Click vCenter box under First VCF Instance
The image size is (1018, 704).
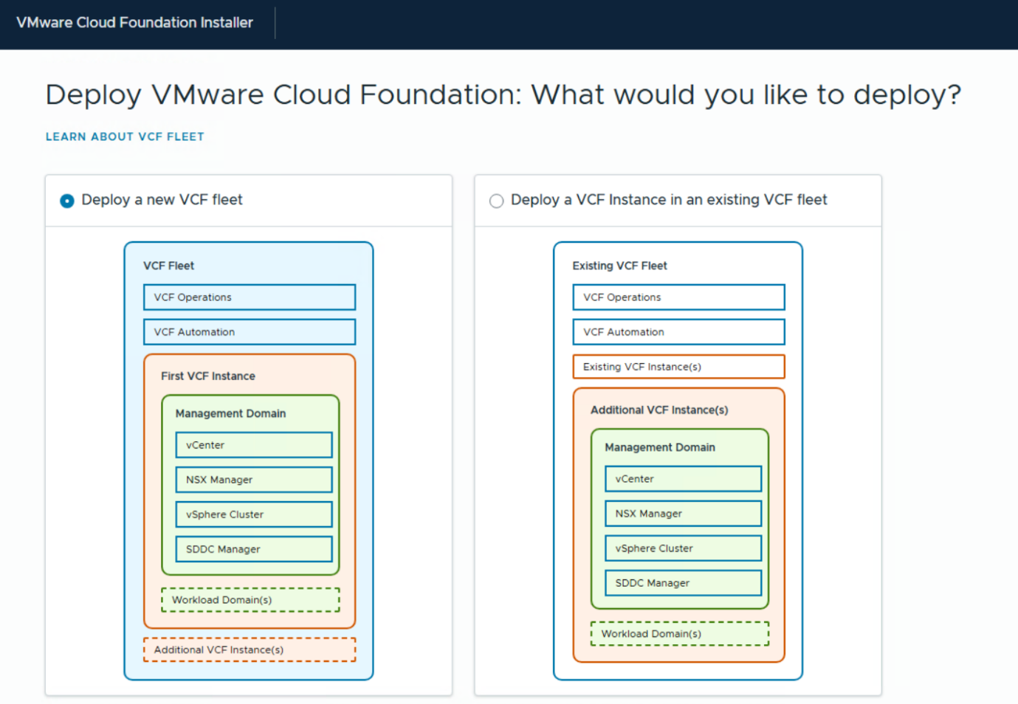point(253,445)
